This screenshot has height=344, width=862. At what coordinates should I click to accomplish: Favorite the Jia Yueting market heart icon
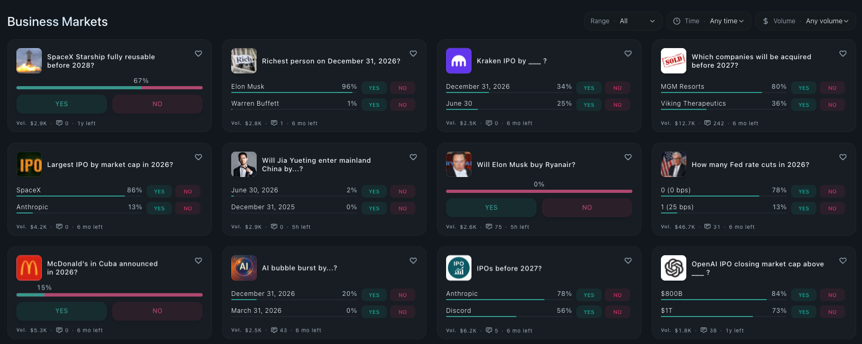point(413,157)
